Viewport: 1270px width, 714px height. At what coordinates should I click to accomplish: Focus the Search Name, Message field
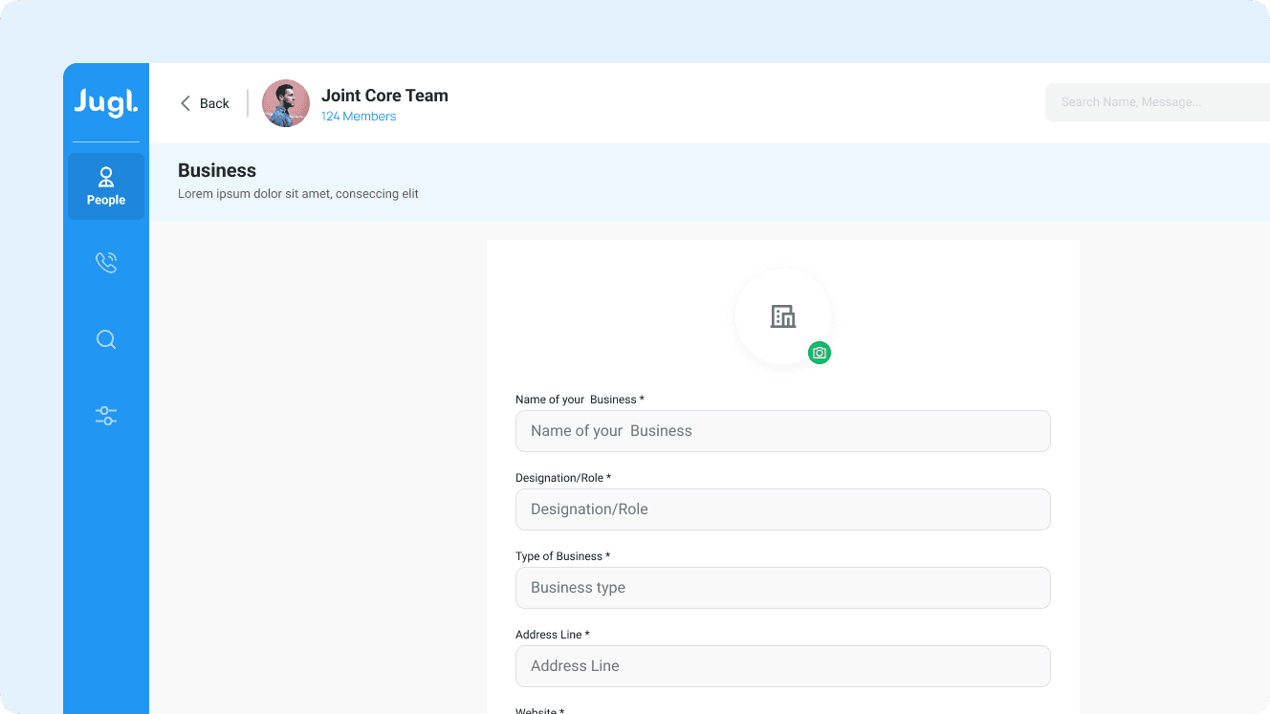(x=1157, y=102)
